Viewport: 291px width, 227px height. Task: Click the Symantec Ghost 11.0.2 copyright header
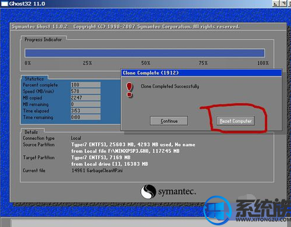tap(126, 26)
